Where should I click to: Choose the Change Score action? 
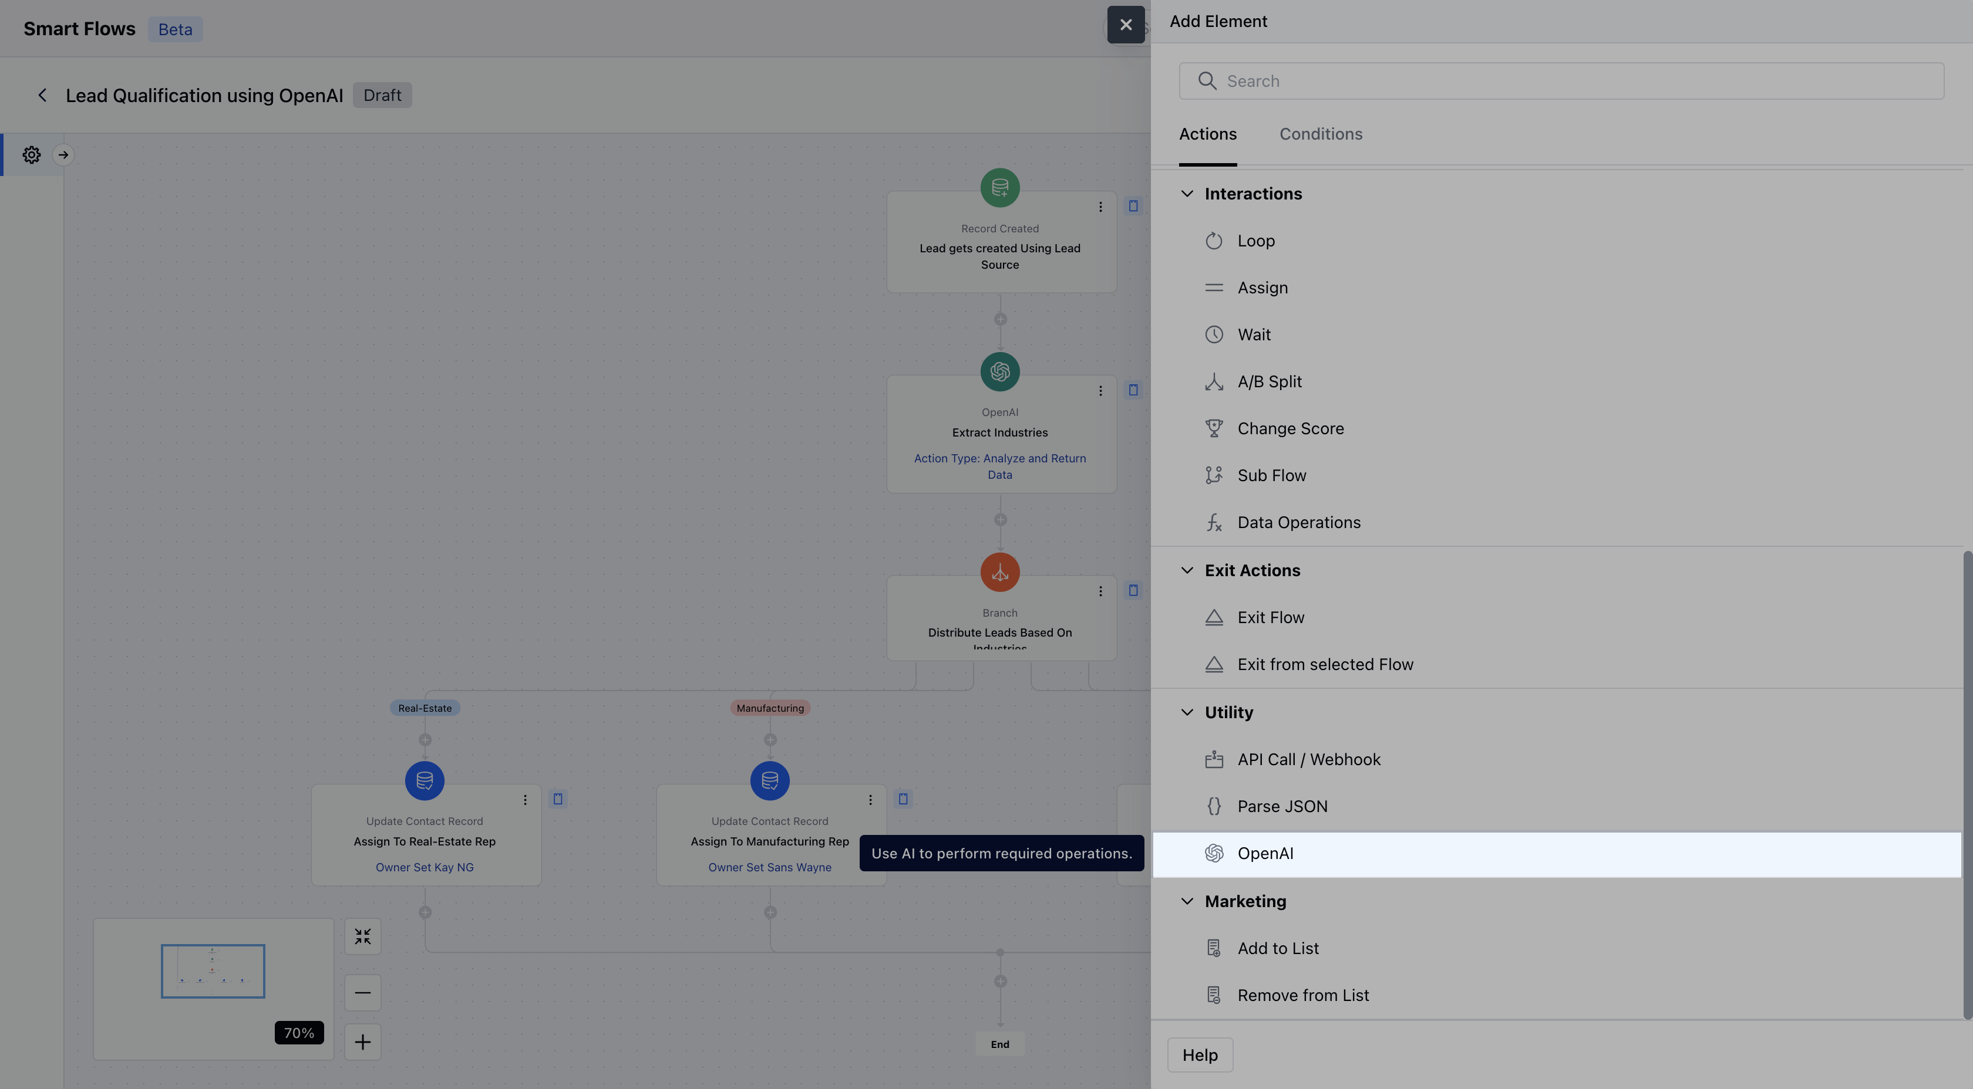coord(1290,428)
